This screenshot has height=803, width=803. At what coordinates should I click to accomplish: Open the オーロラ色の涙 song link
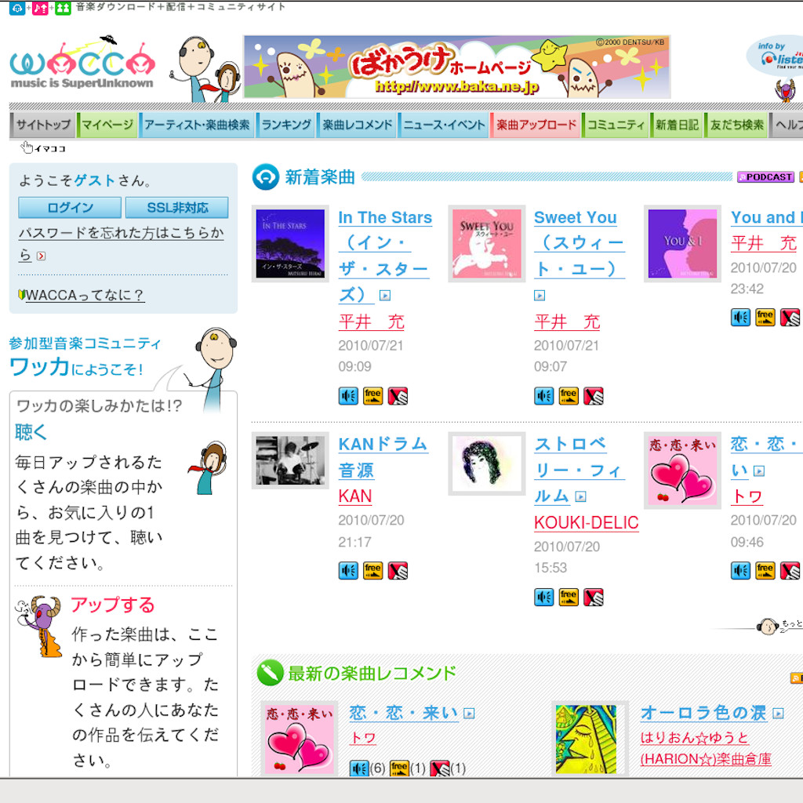coord(703,713)
